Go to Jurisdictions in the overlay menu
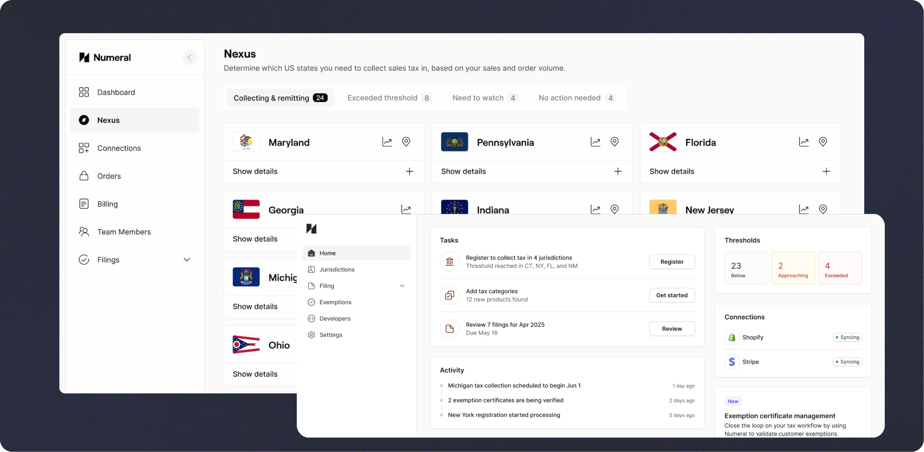924x452 pixels. click(x=337, y=269)
